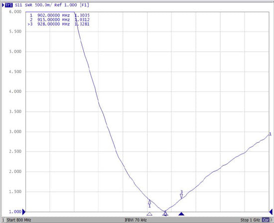Select the highlighted Tr1 trace label
This screenshot has height=223, width=274.
point(9,5)
